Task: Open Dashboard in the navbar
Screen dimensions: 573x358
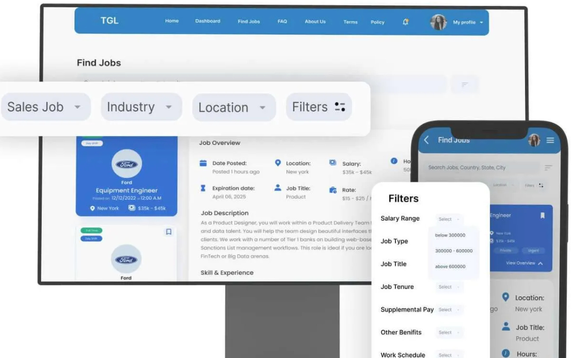Action: click(x=208, y=21)
